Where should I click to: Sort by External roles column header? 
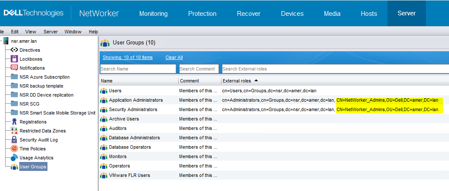pyautogui.click(x=236, y=81)
